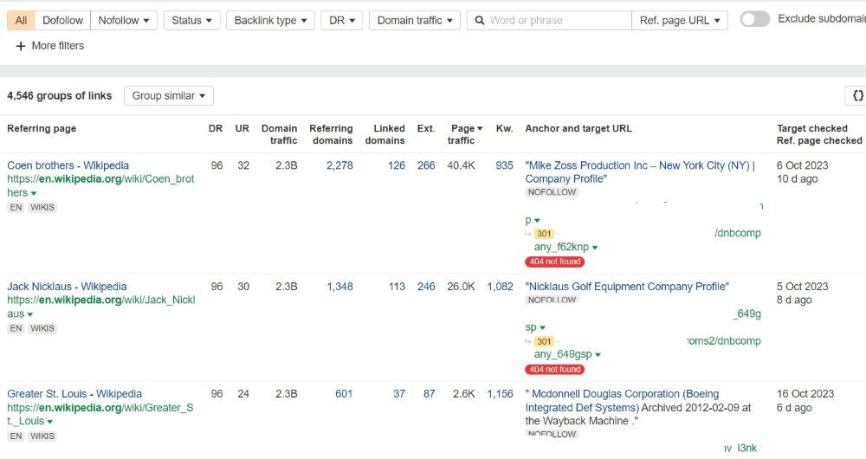This screenshot has height=459, width=866.
Task: Sort by the Ext. column header
Action: [426, 128]
